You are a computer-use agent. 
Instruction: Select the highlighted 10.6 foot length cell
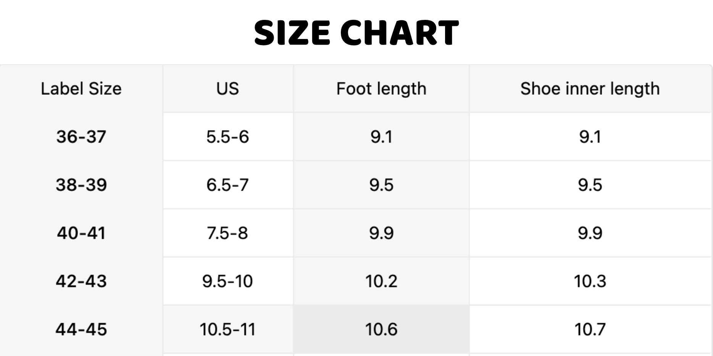[x=381, y=329]
